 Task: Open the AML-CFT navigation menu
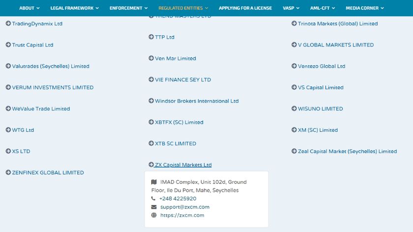click(x=323, y=8)
